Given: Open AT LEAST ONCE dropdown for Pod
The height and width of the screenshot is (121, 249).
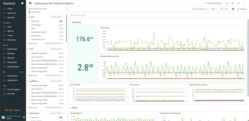Looking at the screenshot, I should 57,49.
